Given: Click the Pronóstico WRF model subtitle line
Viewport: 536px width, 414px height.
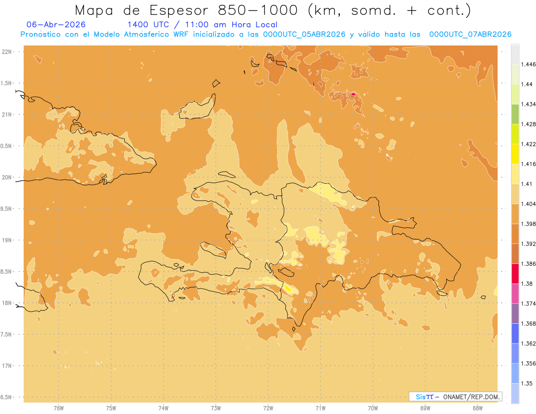Looking at the screenshot, I should coord(266,34).
